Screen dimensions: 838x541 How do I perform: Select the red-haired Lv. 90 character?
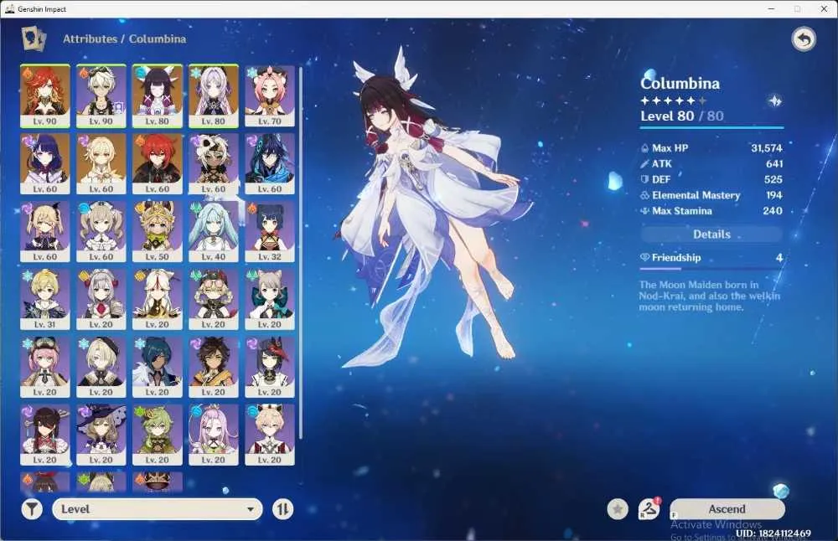point(45,96)
